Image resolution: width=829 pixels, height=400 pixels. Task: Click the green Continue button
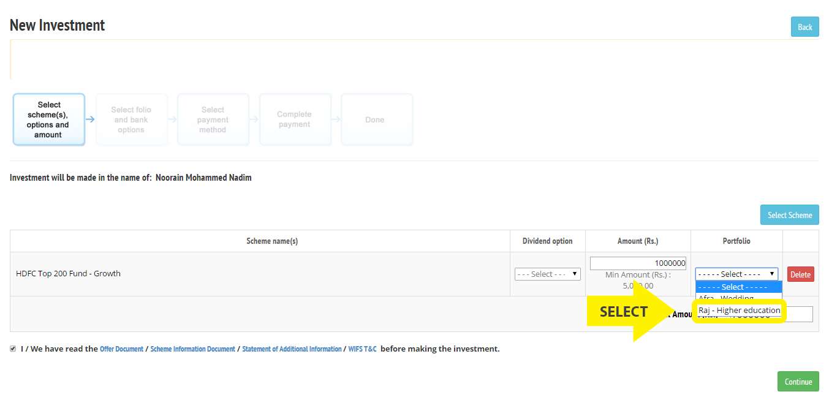click(x=798, y=382)
